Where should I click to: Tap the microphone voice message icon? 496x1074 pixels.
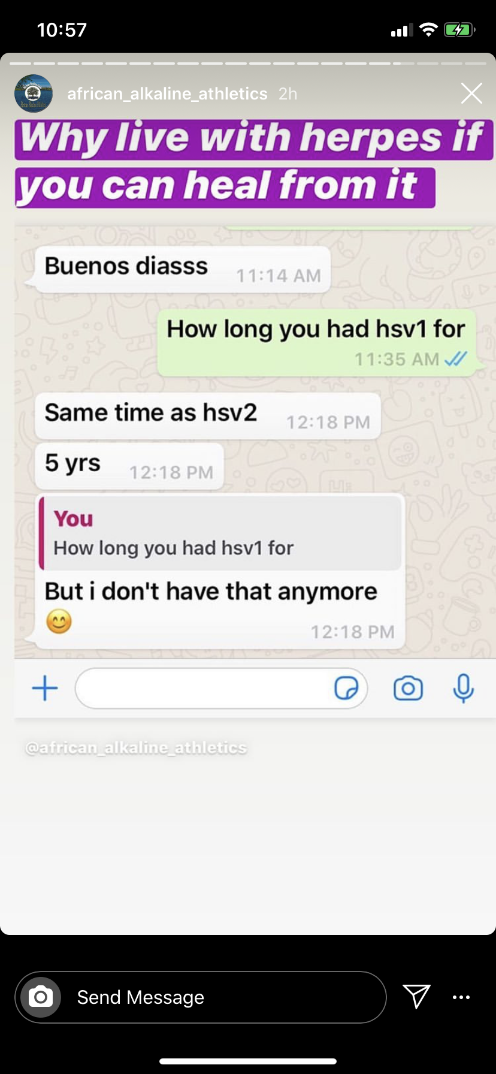coord(463,688)
